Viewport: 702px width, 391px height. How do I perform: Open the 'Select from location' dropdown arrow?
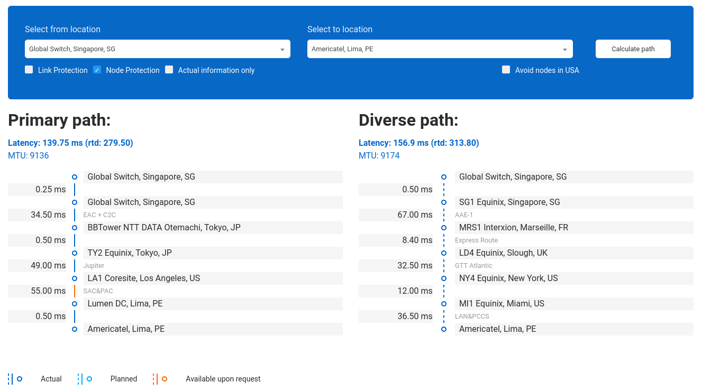[x=282, y=50]
